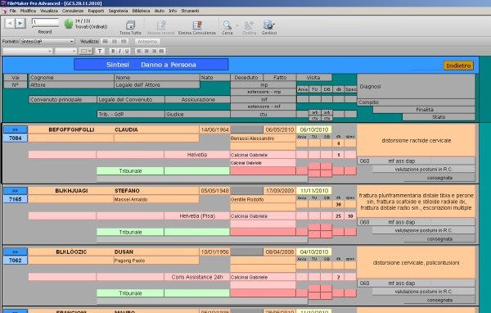Switch to form view in Visualizza

tap(106, 42)
